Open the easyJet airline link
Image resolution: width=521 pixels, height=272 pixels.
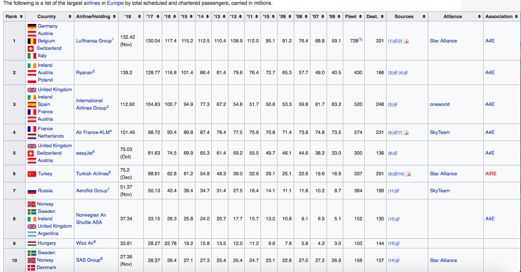pos(84,153)
